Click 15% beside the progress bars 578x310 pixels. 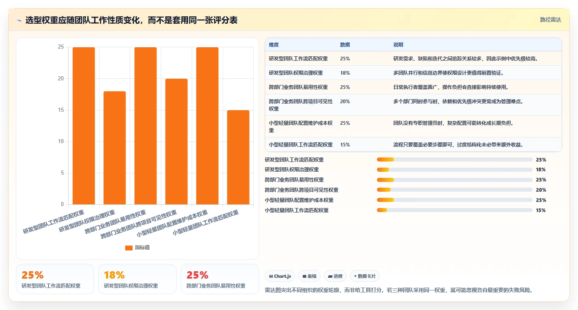point(541,210)
